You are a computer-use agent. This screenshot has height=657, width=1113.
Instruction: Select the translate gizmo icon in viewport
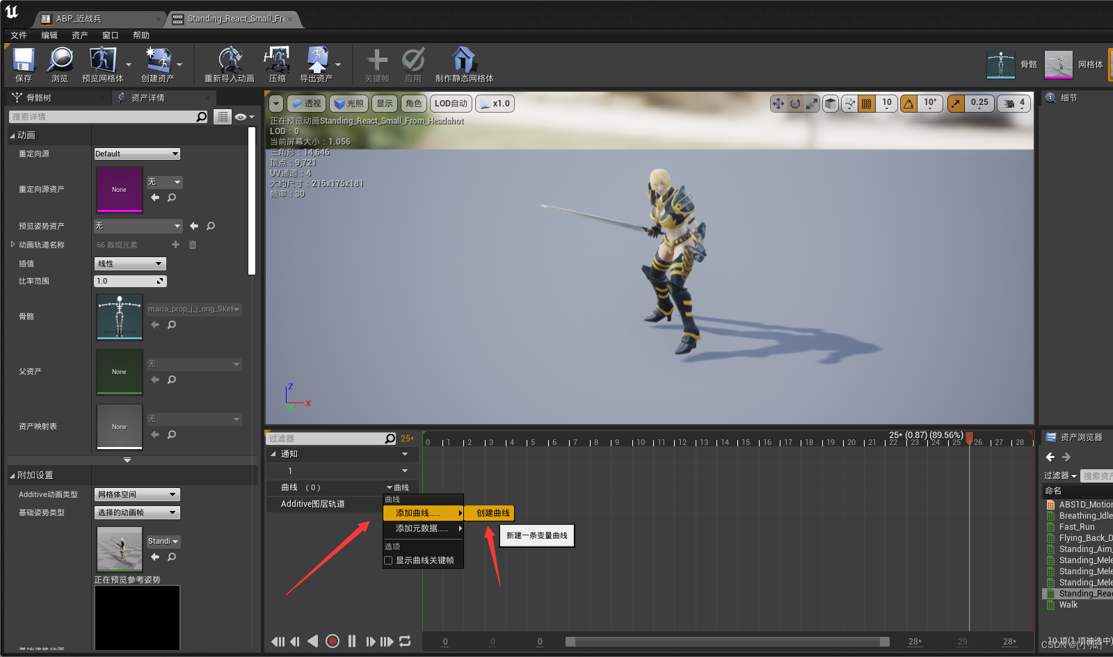tap(778, 104)
